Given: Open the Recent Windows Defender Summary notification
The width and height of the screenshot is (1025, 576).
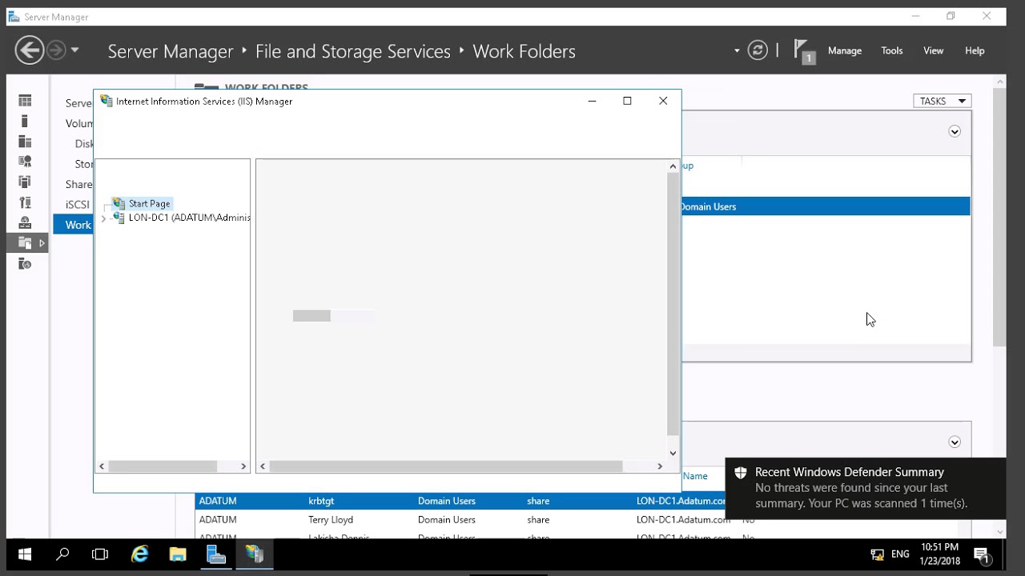Looking at the screenshot, I should pyautogui.click(x=865, y=488).
